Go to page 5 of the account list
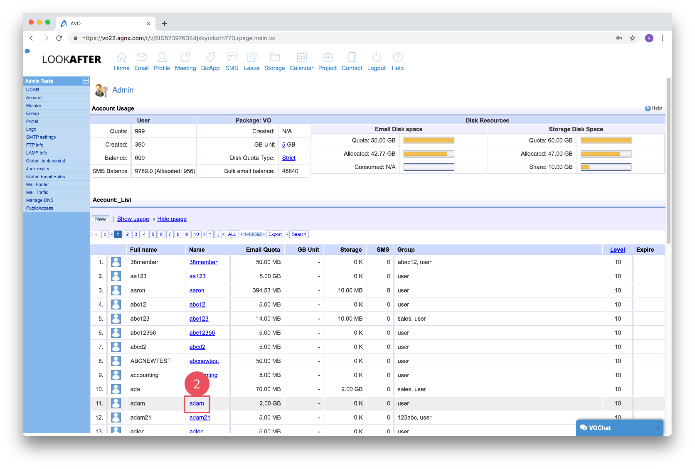The height and width of the screenshot is (469, 695). coord(153,234)
